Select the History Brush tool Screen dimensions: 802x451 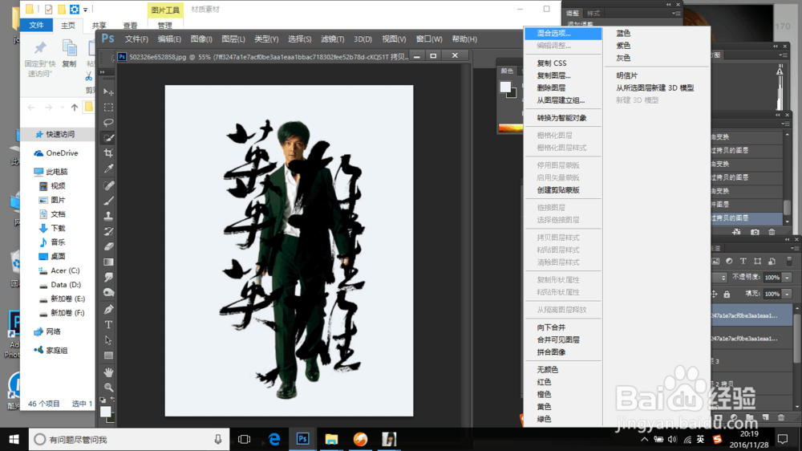(108, 231)
